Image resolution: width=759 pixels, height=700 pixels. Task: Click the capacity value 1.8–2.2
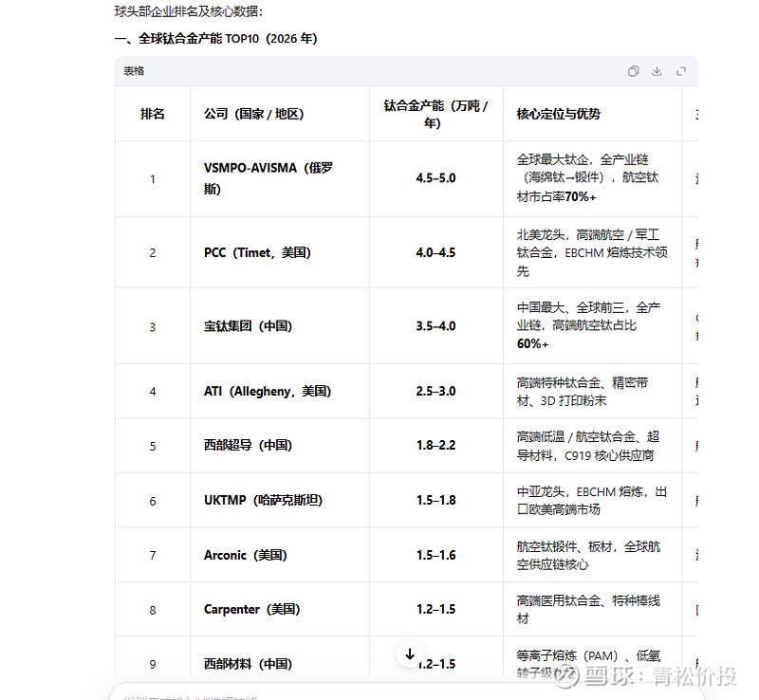pos(435,446)
